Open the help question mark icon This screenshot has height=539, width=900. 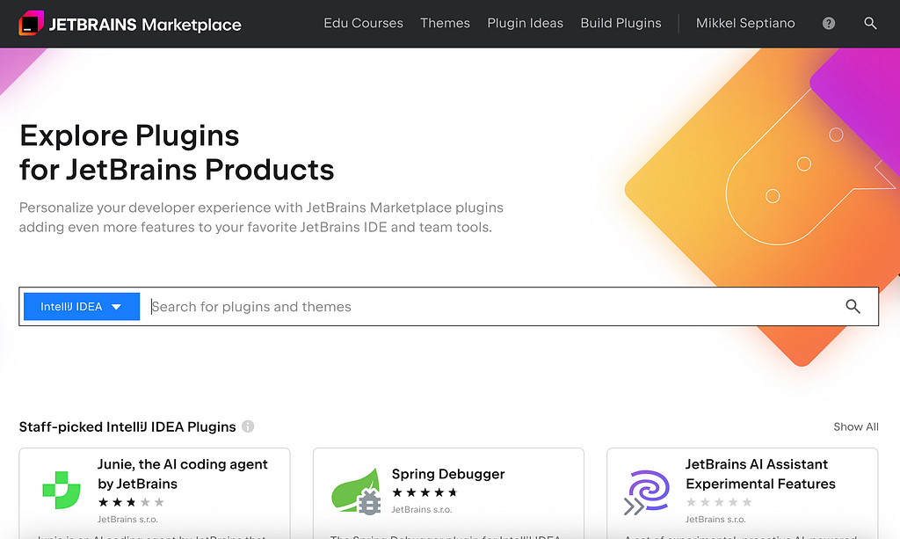[828, 23]
